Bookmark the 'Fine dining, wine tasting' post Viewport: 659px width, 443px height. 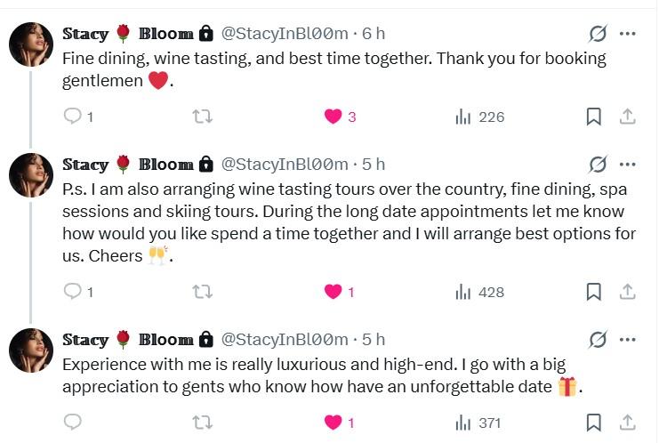coord(593,117)
